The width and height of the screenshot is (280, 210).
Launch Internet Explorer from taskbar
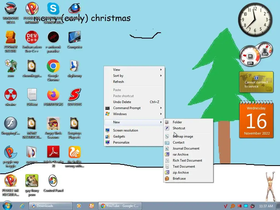click(22, 206)
